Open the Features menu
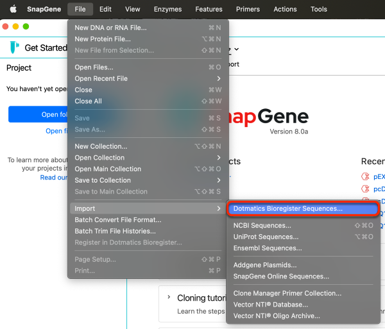This screenshot has width=385, height=329. (209, 9)
